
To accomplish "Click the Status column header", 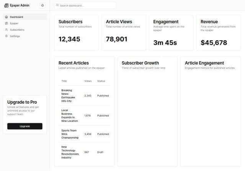I will pyautogui.click(x=101, y=81).
